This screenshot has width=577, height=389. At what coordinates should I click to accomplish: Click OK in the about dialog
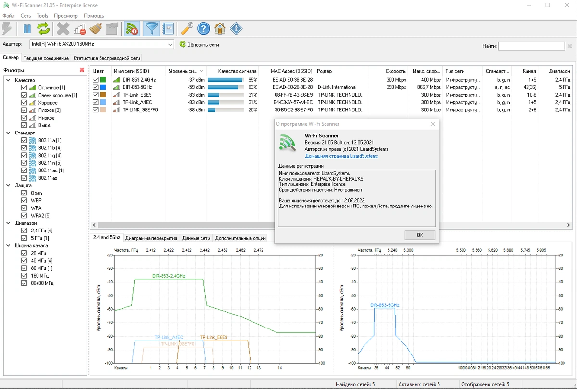[x=420, y=235]
